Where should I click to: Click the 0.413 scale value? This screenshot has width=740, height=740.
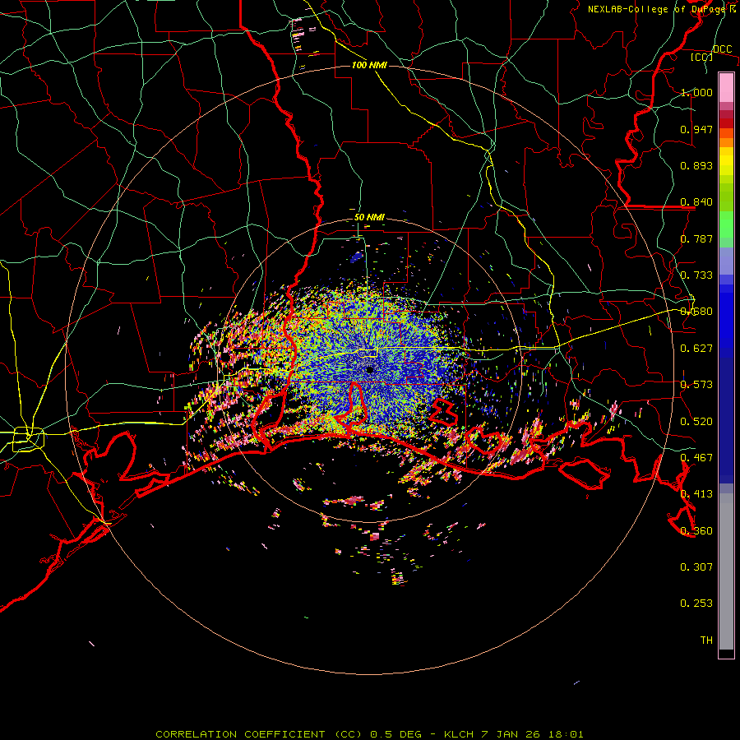point(696,494)
